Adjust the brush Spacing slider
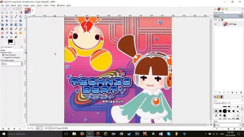This screenshot has width=244, height=137. tap(228, 125)
